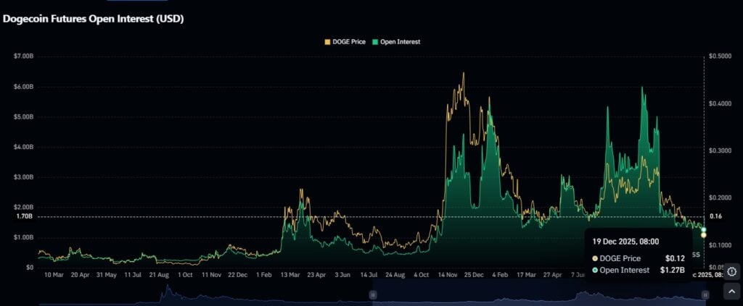Viewport: 743px width, 306px height.
Task: Click the $0.5000 label on right axis
Action: (719, 56)
